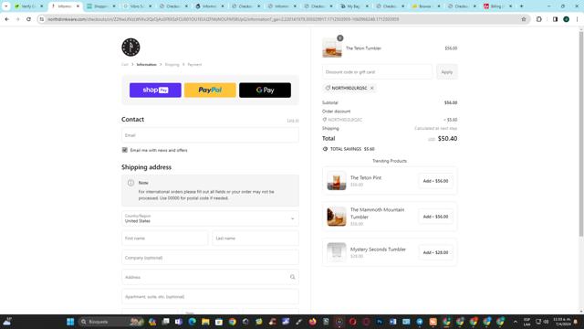The image size is (584, 329).
Task: Focus the Address field
Action: coord(210,277)
